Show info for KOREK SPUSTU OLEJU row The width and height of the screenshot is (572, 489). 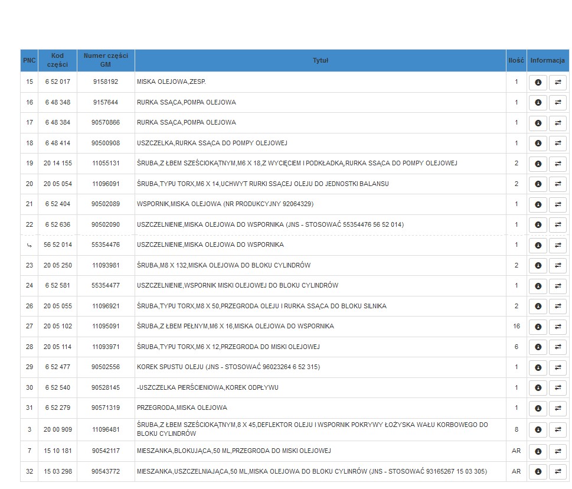(x=538, y=367)
